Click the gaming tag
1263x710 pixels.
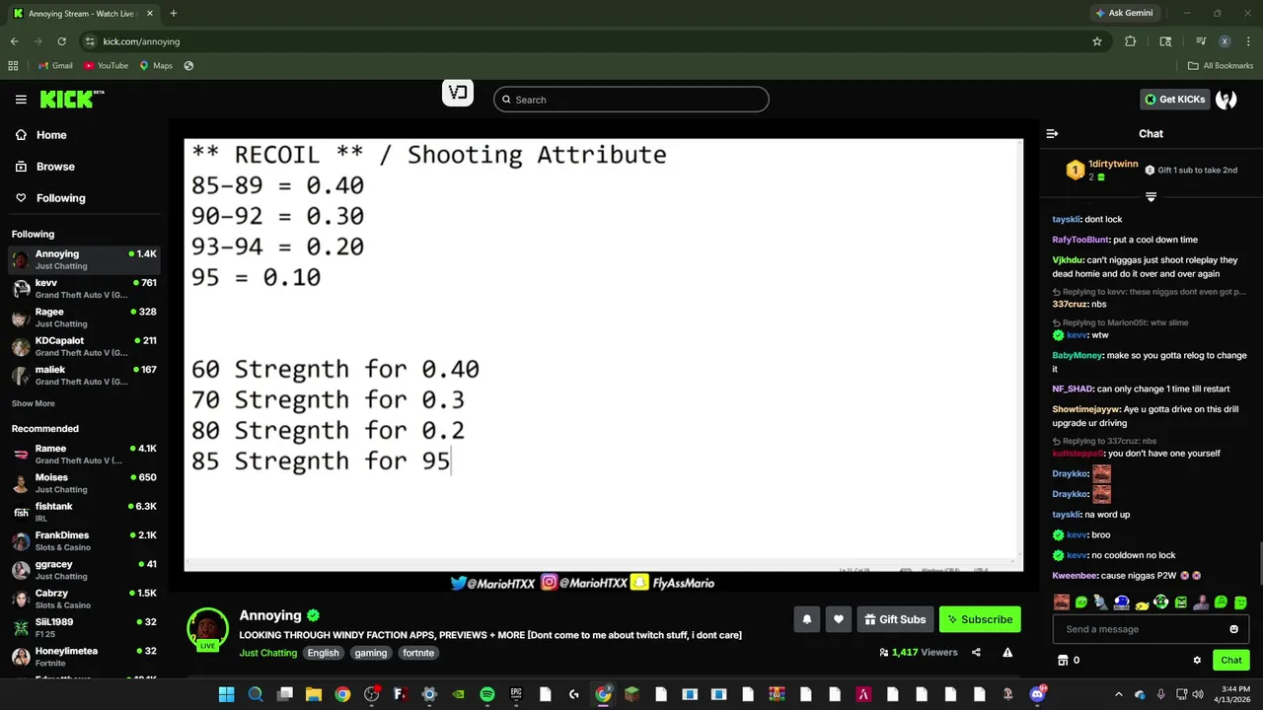click(x=371, y=653)
